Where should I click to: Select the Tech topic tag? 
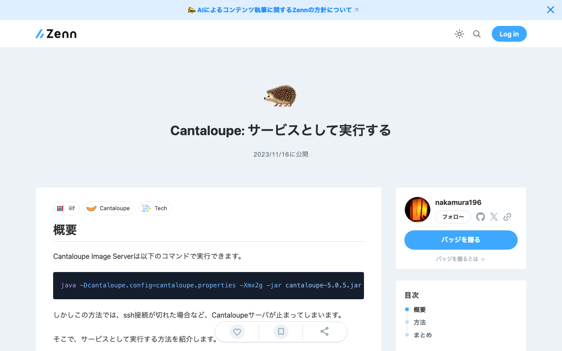[155, 208]
